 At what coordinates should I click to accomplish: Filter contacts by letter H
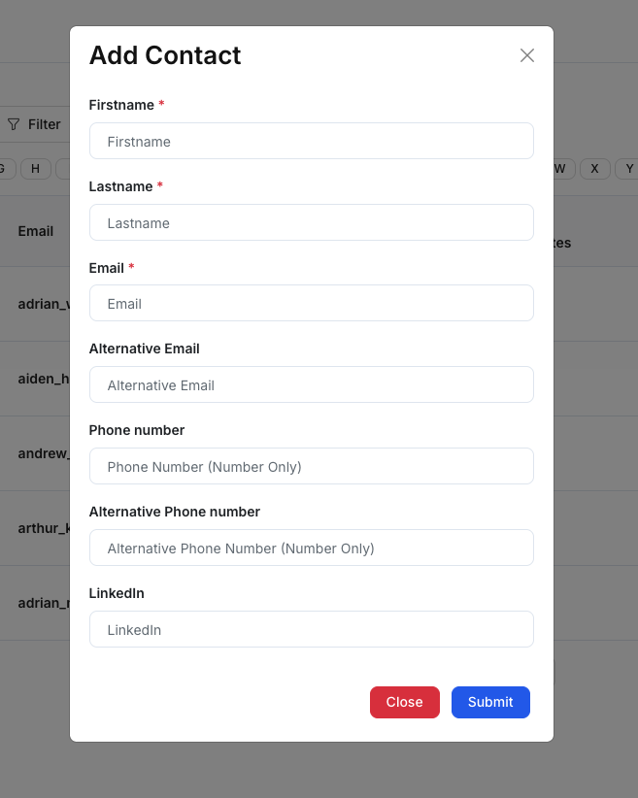click(36, 169)
